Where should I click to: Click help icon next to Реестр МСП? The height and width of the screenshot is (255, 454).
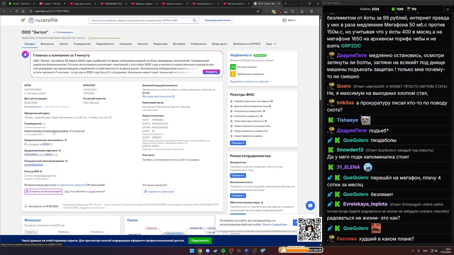tap(41, 171)
